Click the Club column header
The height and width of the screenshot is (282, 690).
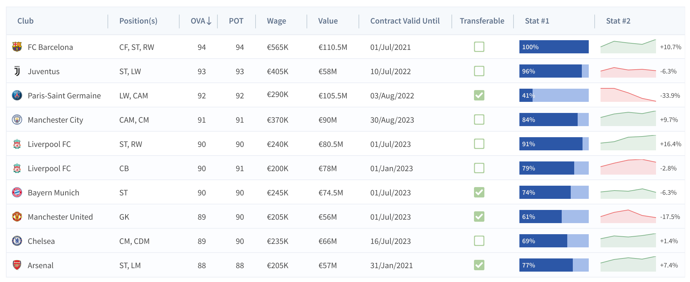26,21
